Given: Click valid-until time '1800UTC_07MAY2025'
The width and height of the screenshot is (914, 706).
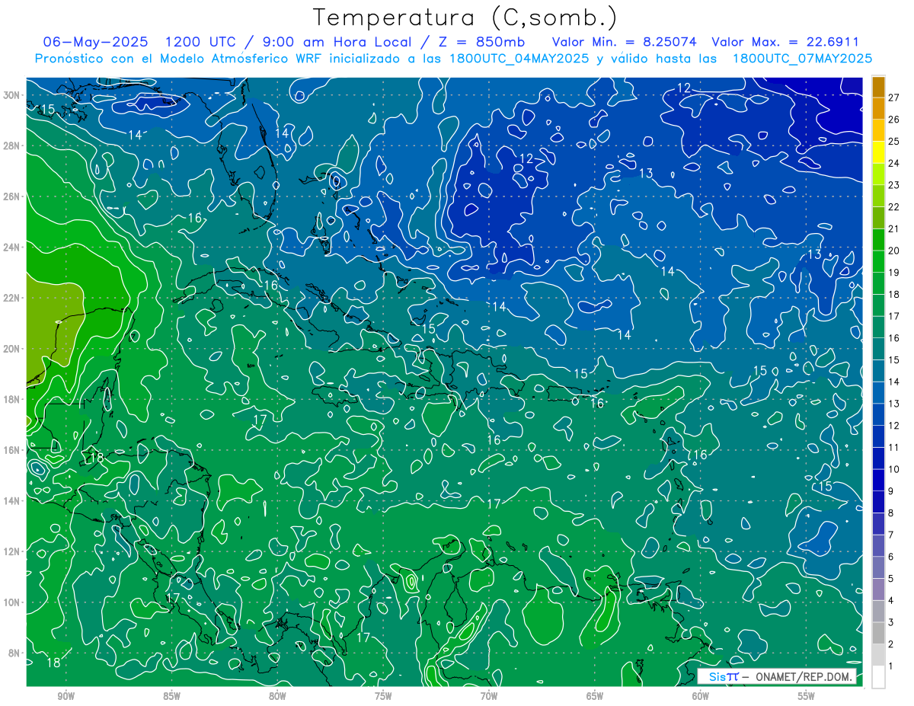Looking at the screenshot, I should 802,59.
